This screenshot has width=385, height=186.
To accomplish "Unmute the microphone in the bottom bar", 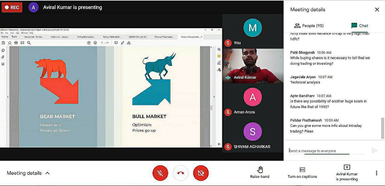I will click(160, 173).
